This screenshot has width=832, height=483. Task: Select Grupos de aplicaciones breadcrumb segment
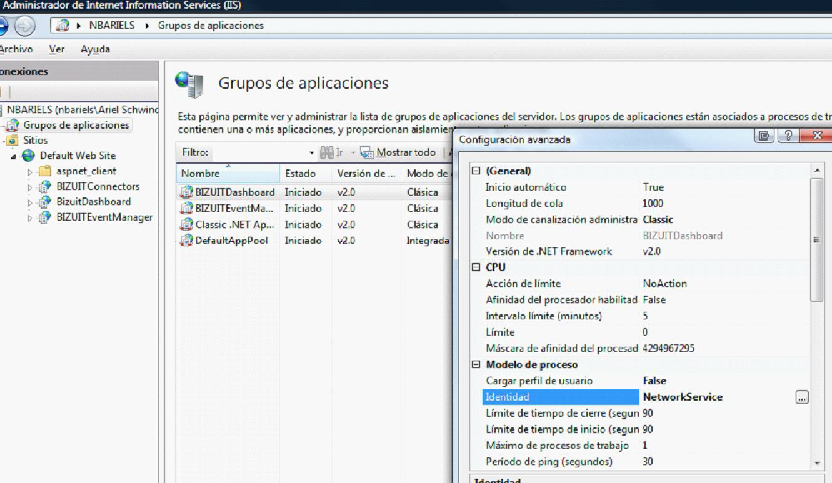pyautogui.click(x=211, y=26)
